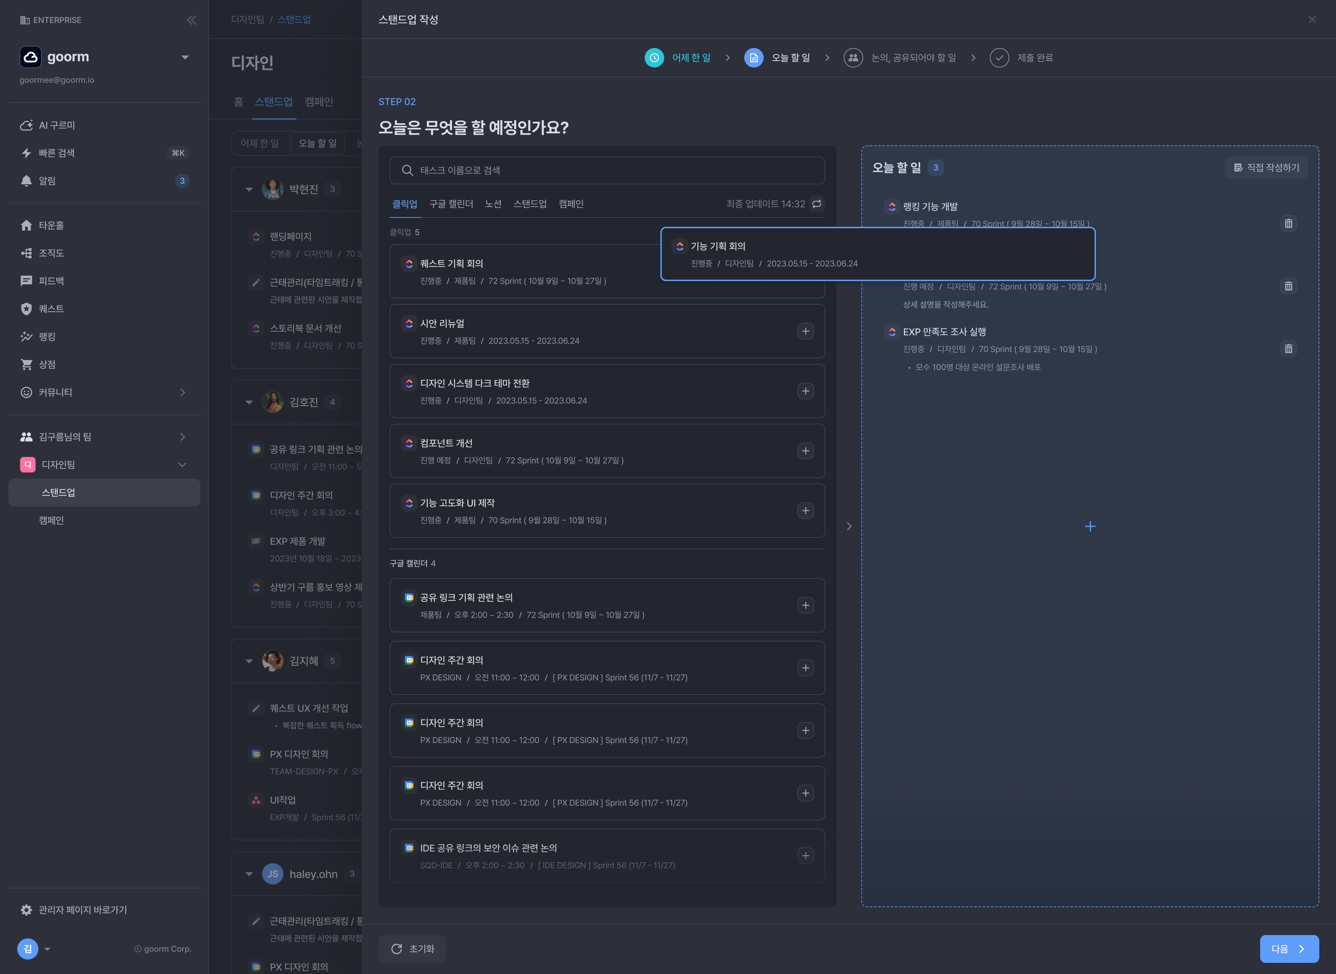Select 오늘 할 일 filter on 디자인 page
1336x974 pixels.
coord(317,143)
